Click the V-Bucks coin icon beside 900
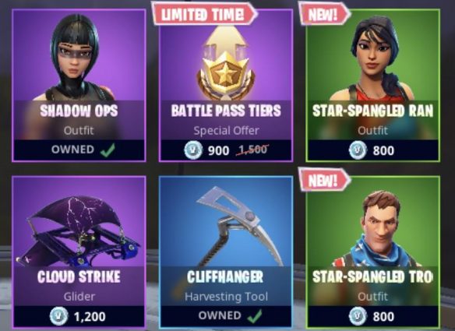The width and height of the screenshot is (455, 331). [193, 150]
